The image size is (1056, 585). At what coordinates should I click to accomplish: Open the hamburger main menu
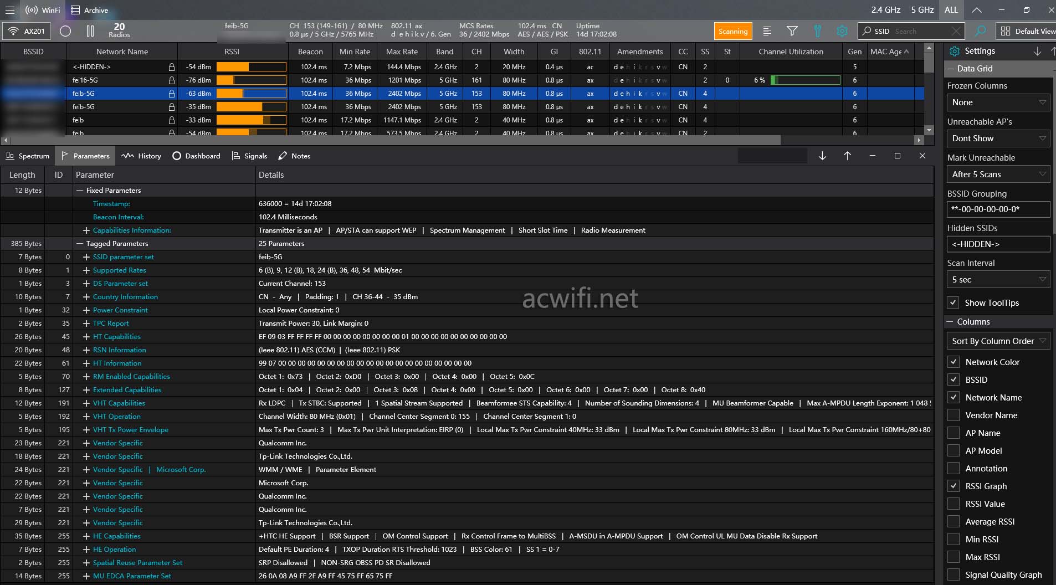9,10
